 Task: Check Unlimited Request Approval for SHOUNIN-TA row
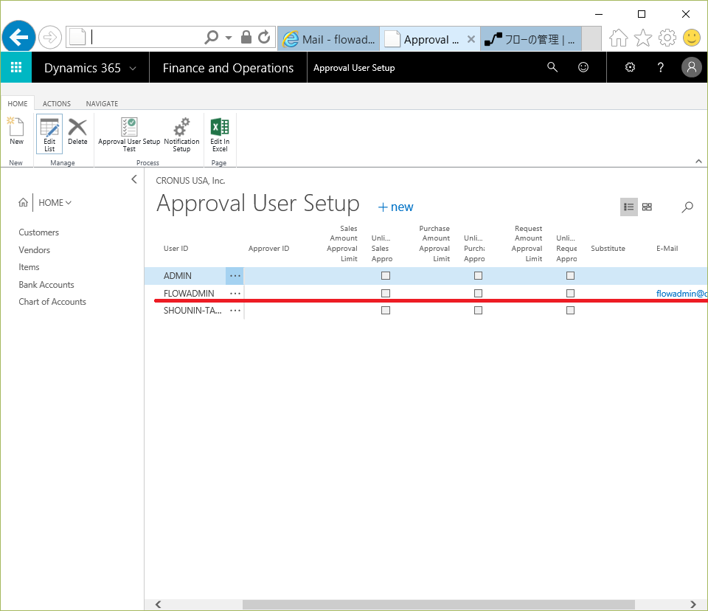(x=570, y=311)
